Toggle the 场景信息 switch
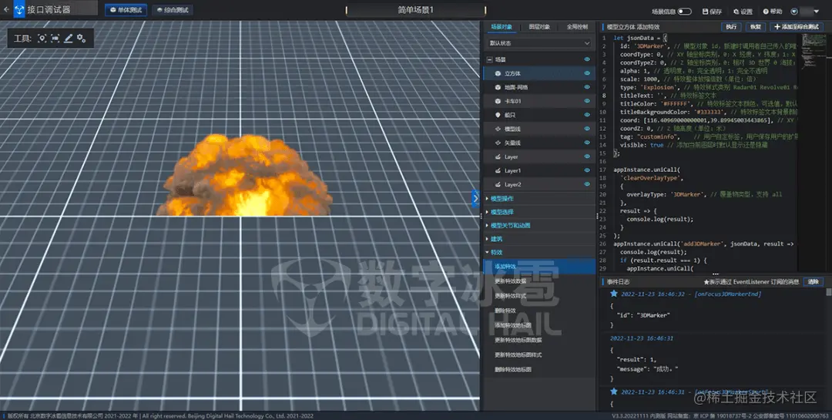832x420 pixels. pos(685,11)
